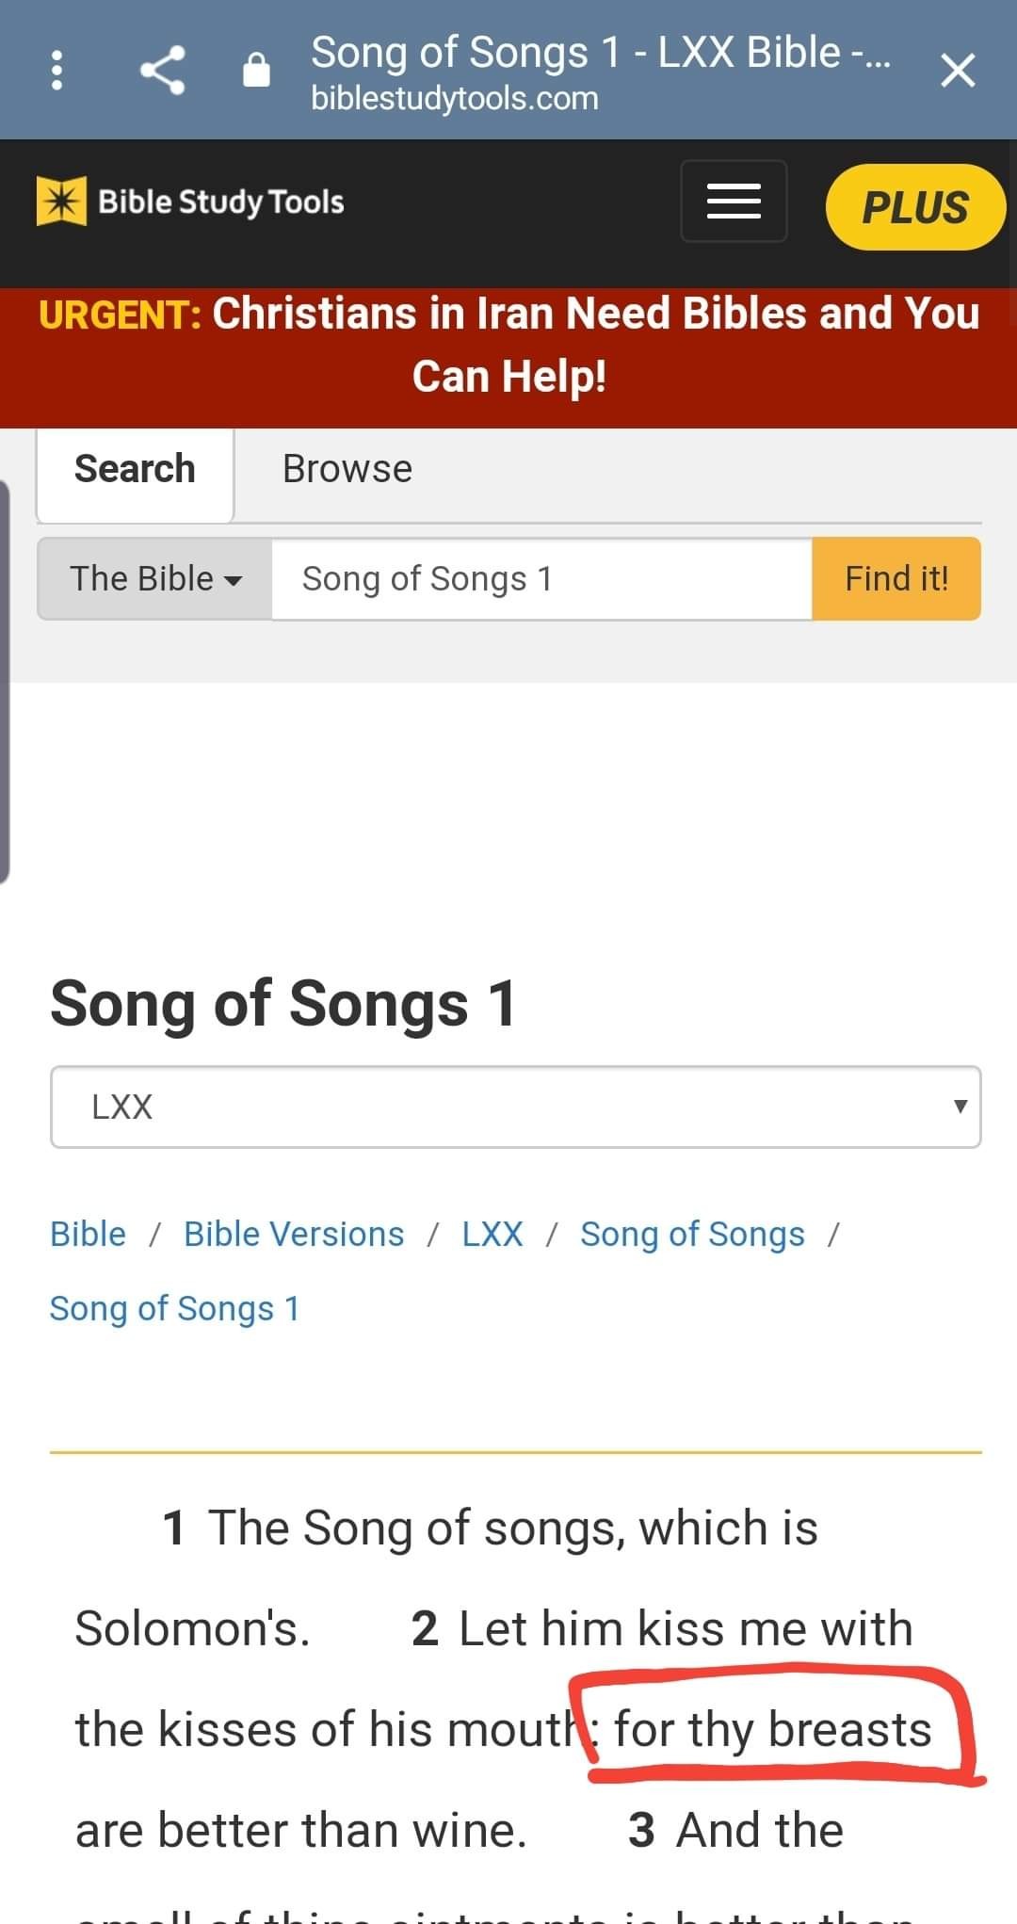Go to Bible Versions breadcrumb
1017x1924 pixels.
coord(294,1234)
